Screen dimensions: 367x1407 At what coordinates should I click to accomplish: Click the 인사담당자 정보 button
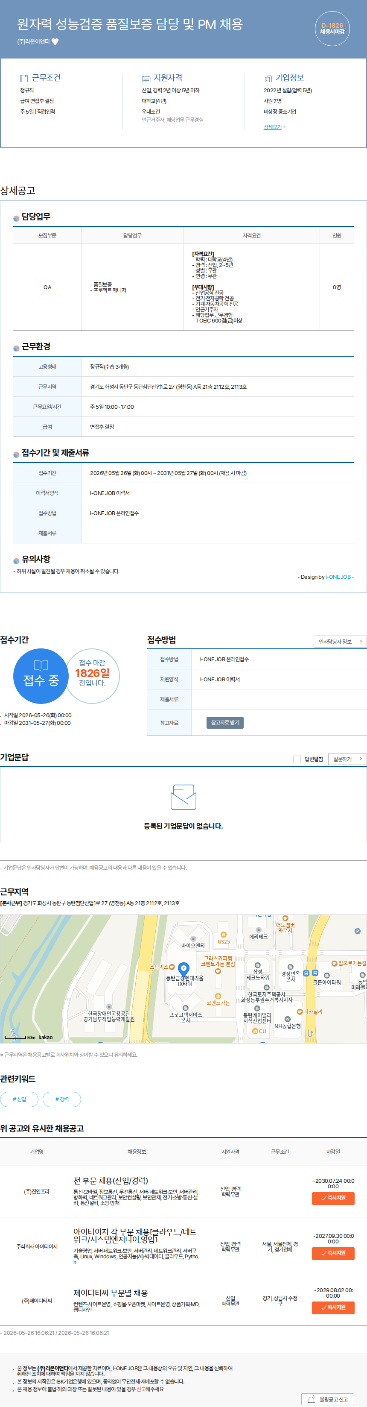(x=340, y=641)
